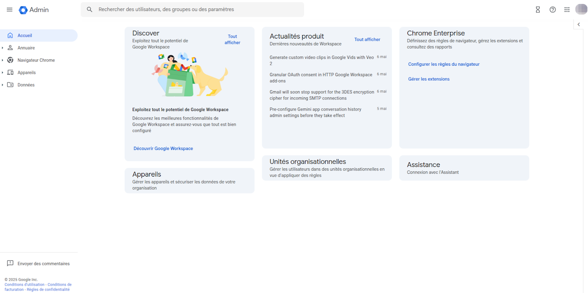Click the Appareils devices icon
The width and height of the screenshot is (588, 293).
[x=10, y=72]
